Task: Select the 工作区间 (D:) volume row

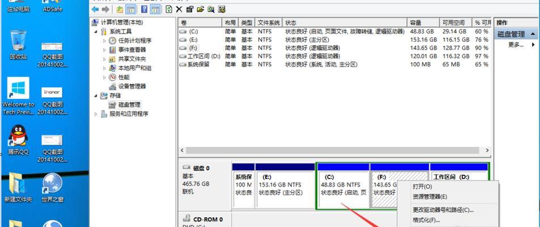Action: (334, 56)
